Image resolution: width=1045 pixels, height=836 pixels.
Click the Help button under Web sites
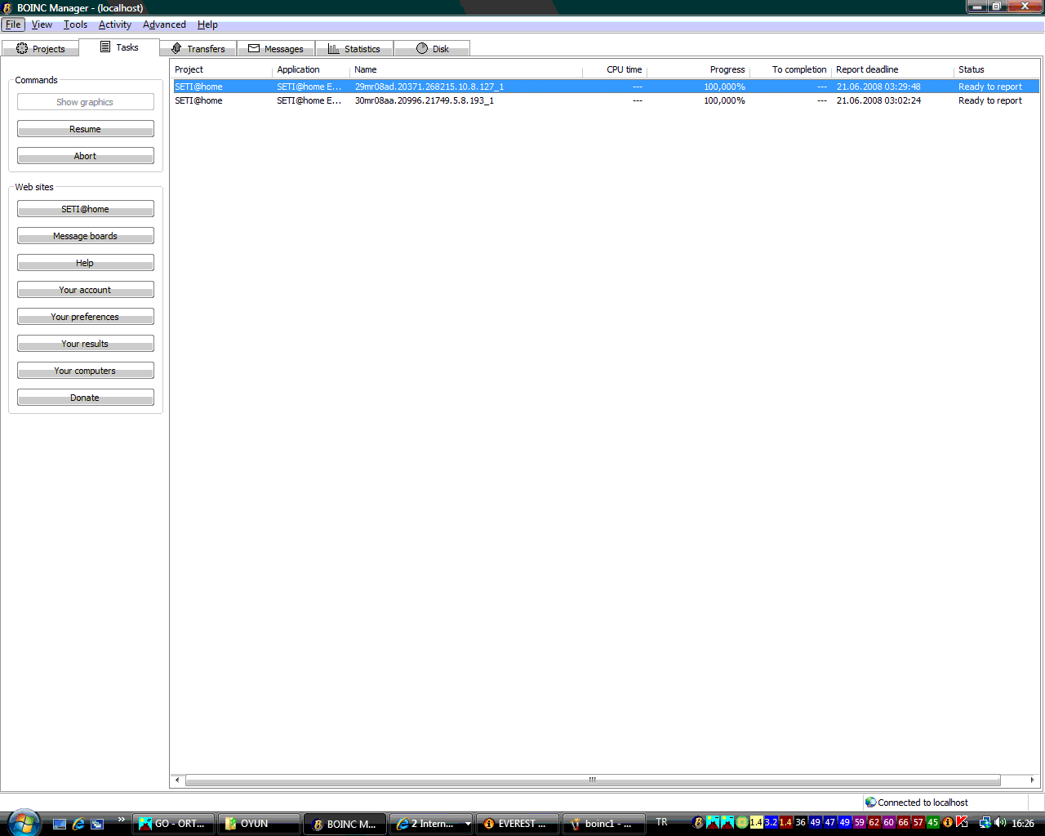click(x=85, y=263)
